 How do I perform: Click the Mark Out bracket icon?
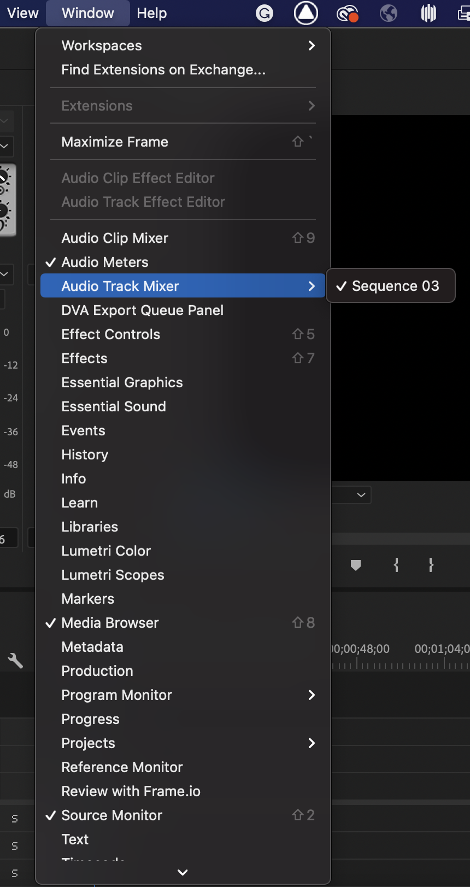431,565
